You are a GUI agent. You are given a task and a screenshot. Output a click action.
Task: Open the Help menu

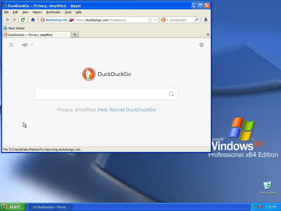click(79, 12)
